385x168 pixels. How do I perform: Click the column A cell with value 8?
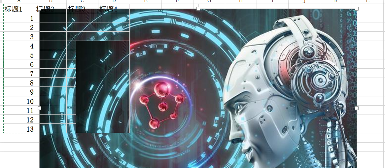tap(19, 83)
